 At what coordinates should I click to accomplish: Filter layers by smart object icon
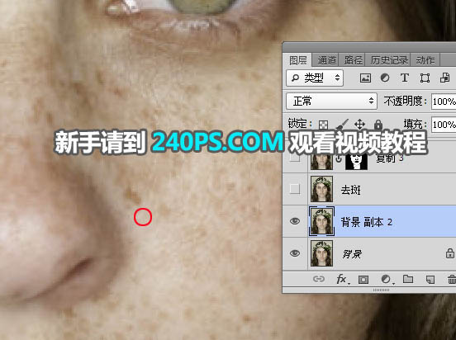click(x=444, y=78)
